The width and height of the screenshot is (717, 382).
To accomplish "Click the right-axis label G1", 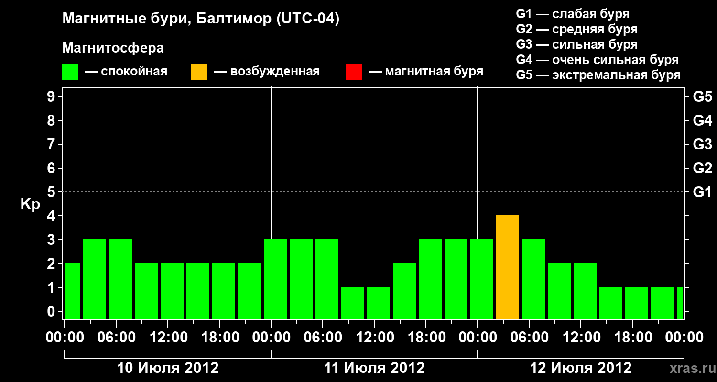I will tap(702, 192).
